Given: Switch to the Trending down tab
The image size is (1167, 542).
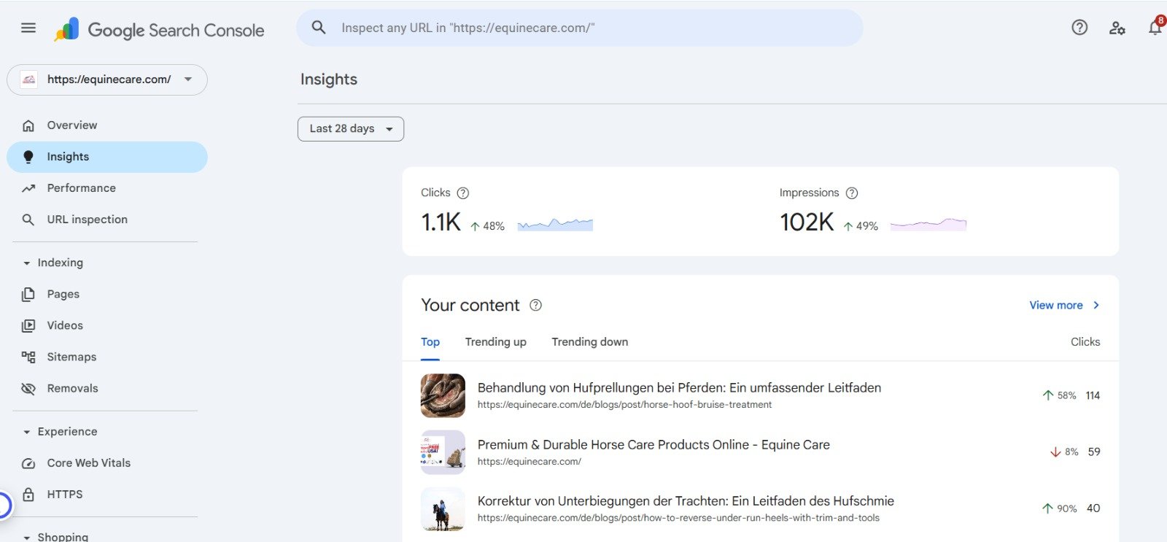Looking at the screenshot, I should coord(589,342).
